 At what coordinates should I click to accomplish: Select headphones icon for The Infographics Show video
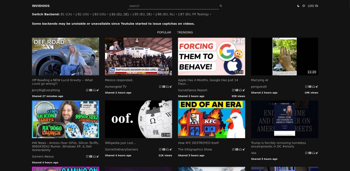pos(240,149)
